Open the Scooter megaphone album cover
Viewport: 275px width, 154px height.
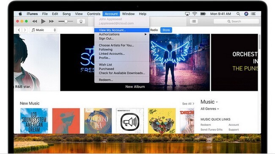click(130, 121)
